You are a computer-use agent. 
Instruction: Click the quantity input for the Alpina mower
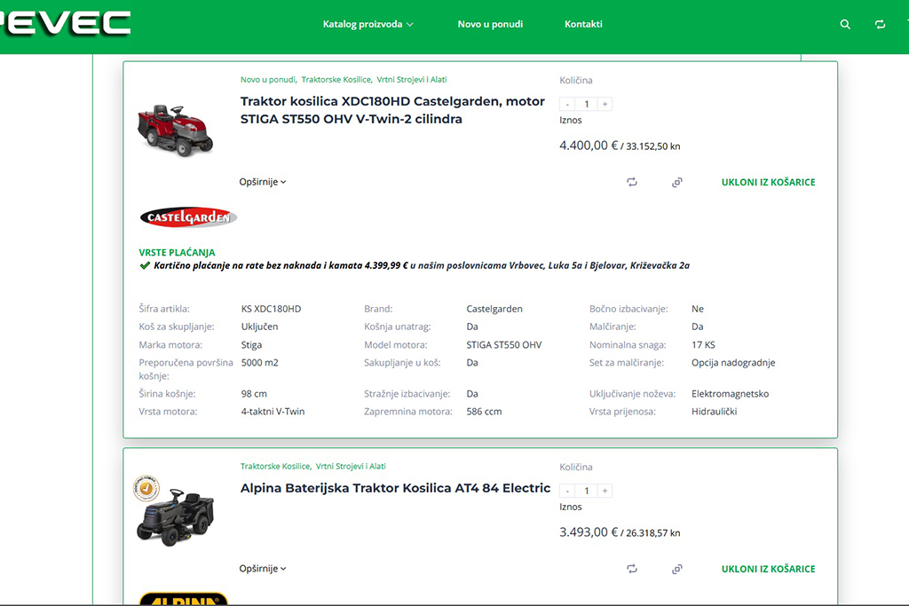(x=586, y=490)
